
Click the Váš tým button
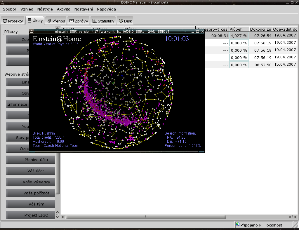[x=30, y=204]
